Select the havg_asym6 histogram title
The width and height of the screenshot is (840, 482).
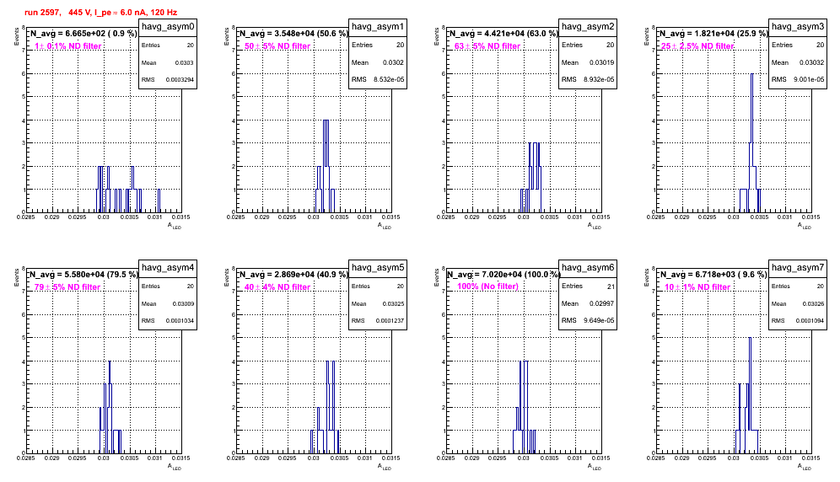click(588, 267)
